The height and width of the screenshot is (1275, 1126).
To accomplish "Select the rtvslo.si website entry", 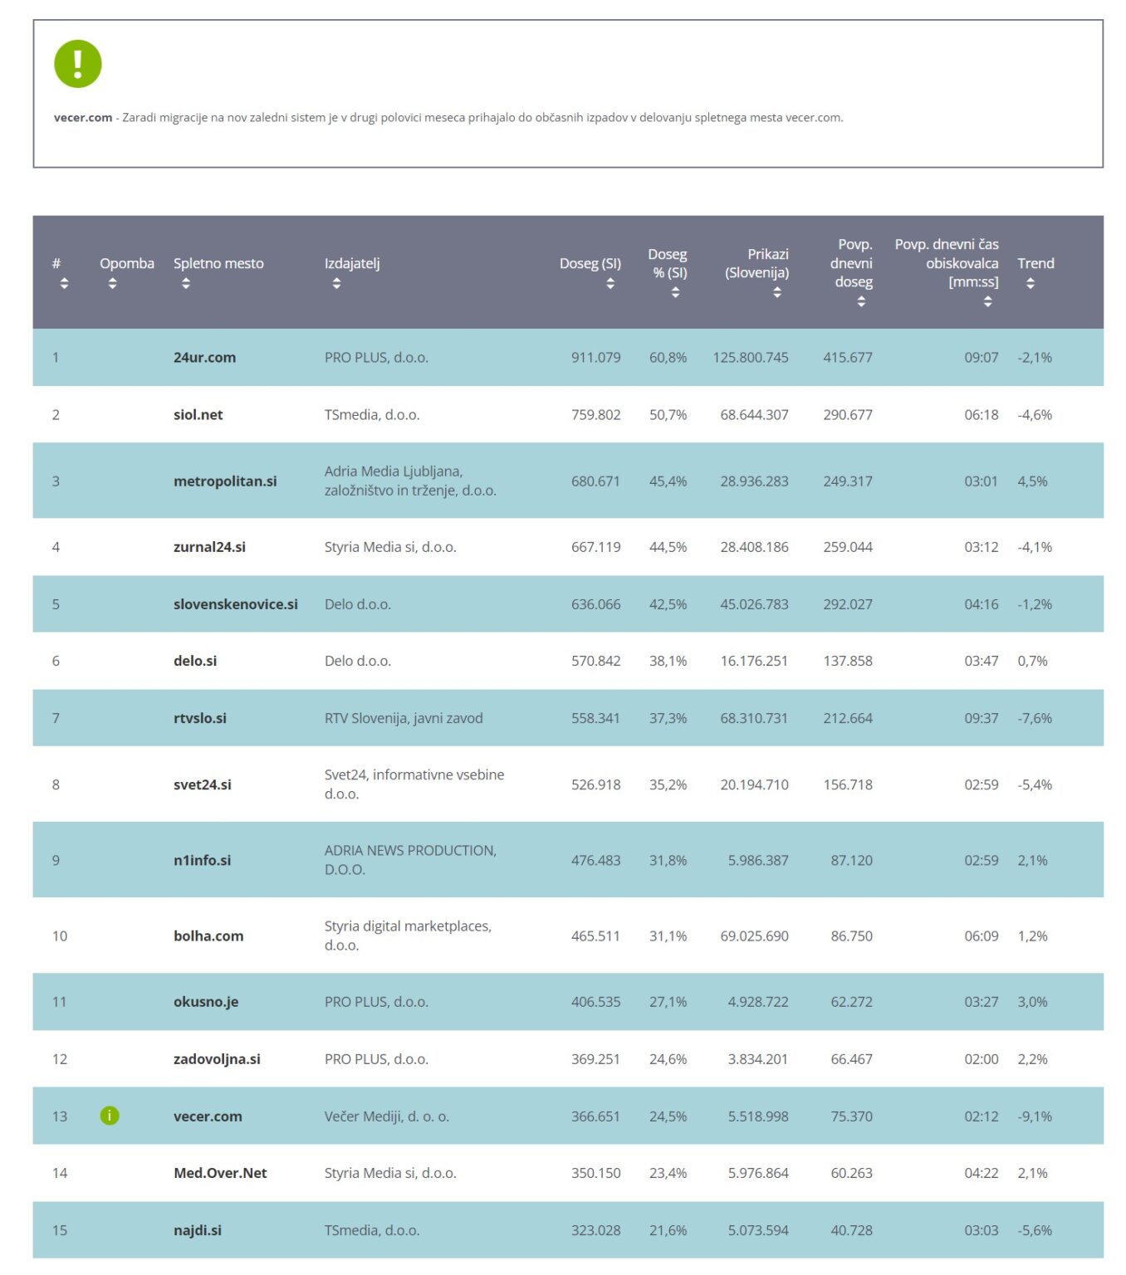I will [x=199, y=719].
